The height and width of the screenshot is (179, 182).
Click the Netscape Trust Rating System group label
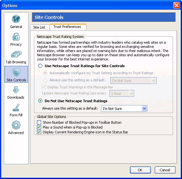point(60,37)
